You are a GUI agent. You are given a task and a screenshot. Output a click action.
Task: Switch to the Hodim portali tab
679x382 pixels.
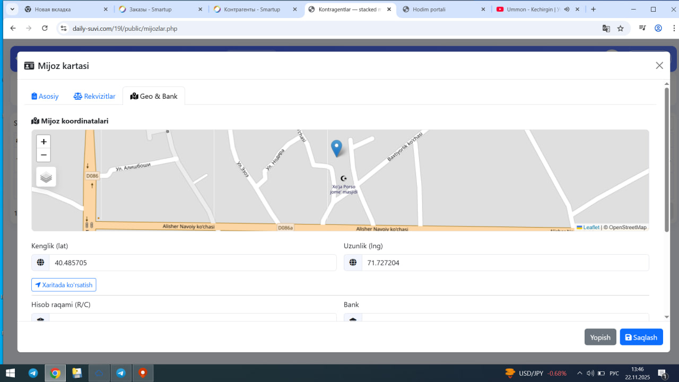(x=444, y=10)
